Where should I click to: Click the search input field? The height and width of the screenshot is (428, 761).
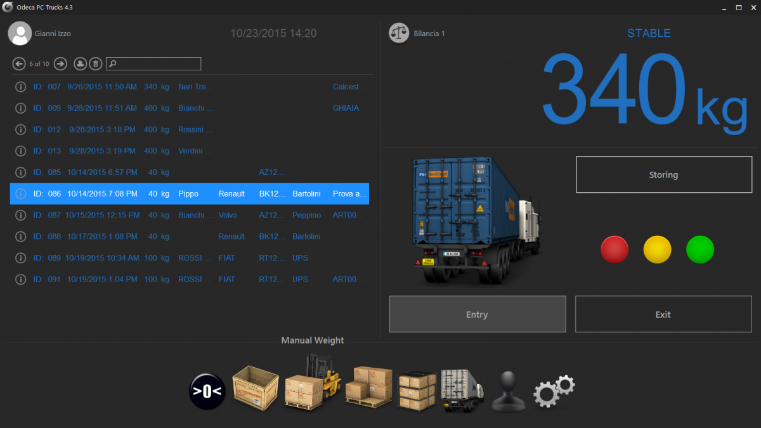153,63
